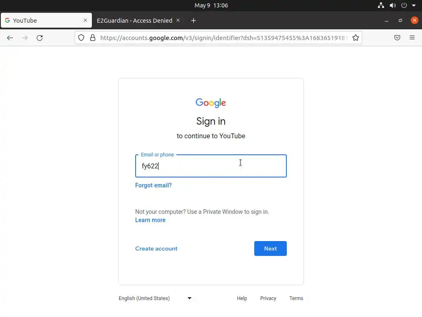Viewport: 422px width, 317px height.
Task: Click the blue Next button
Action: (270, 248)
